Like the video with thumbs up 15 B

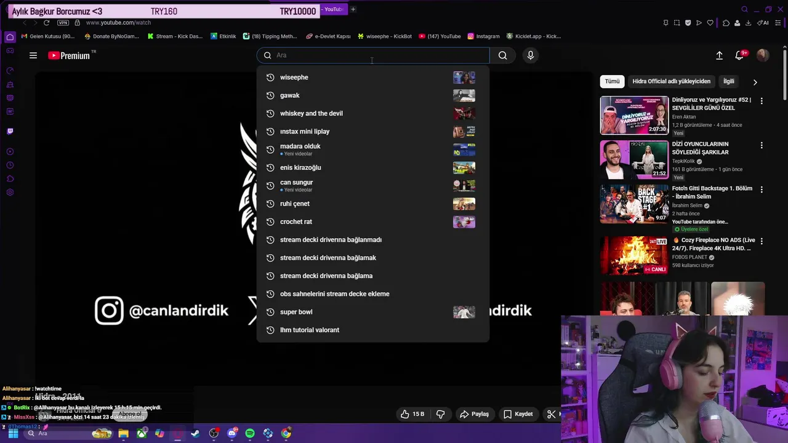pyautogui.click(x=412, y=414)
